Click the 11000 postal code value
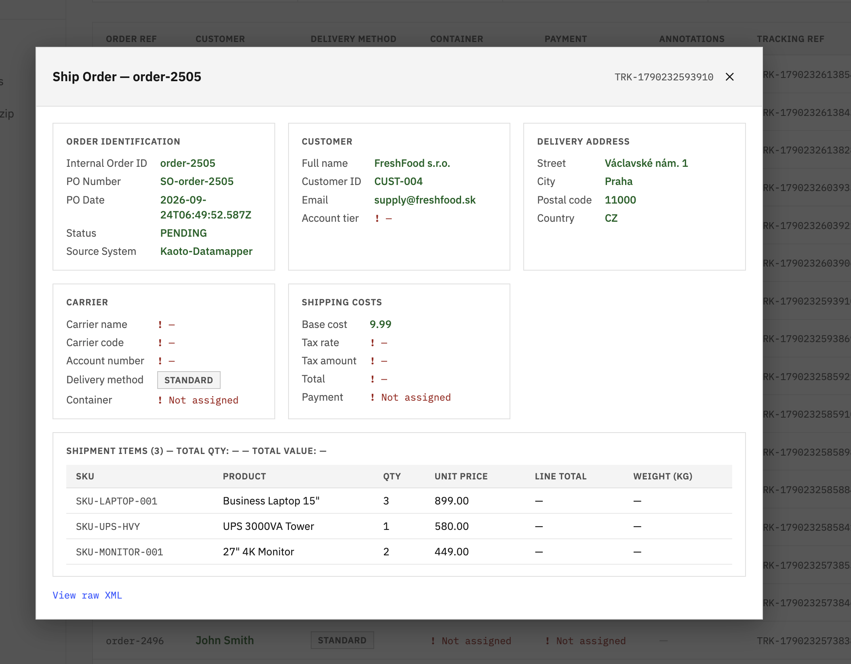 pyautogui.click(x=620, y=200)
